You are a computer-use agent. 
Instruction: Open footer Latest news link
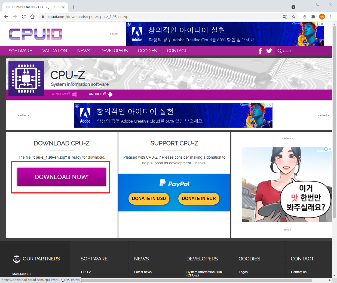click(x=143, y=272)
